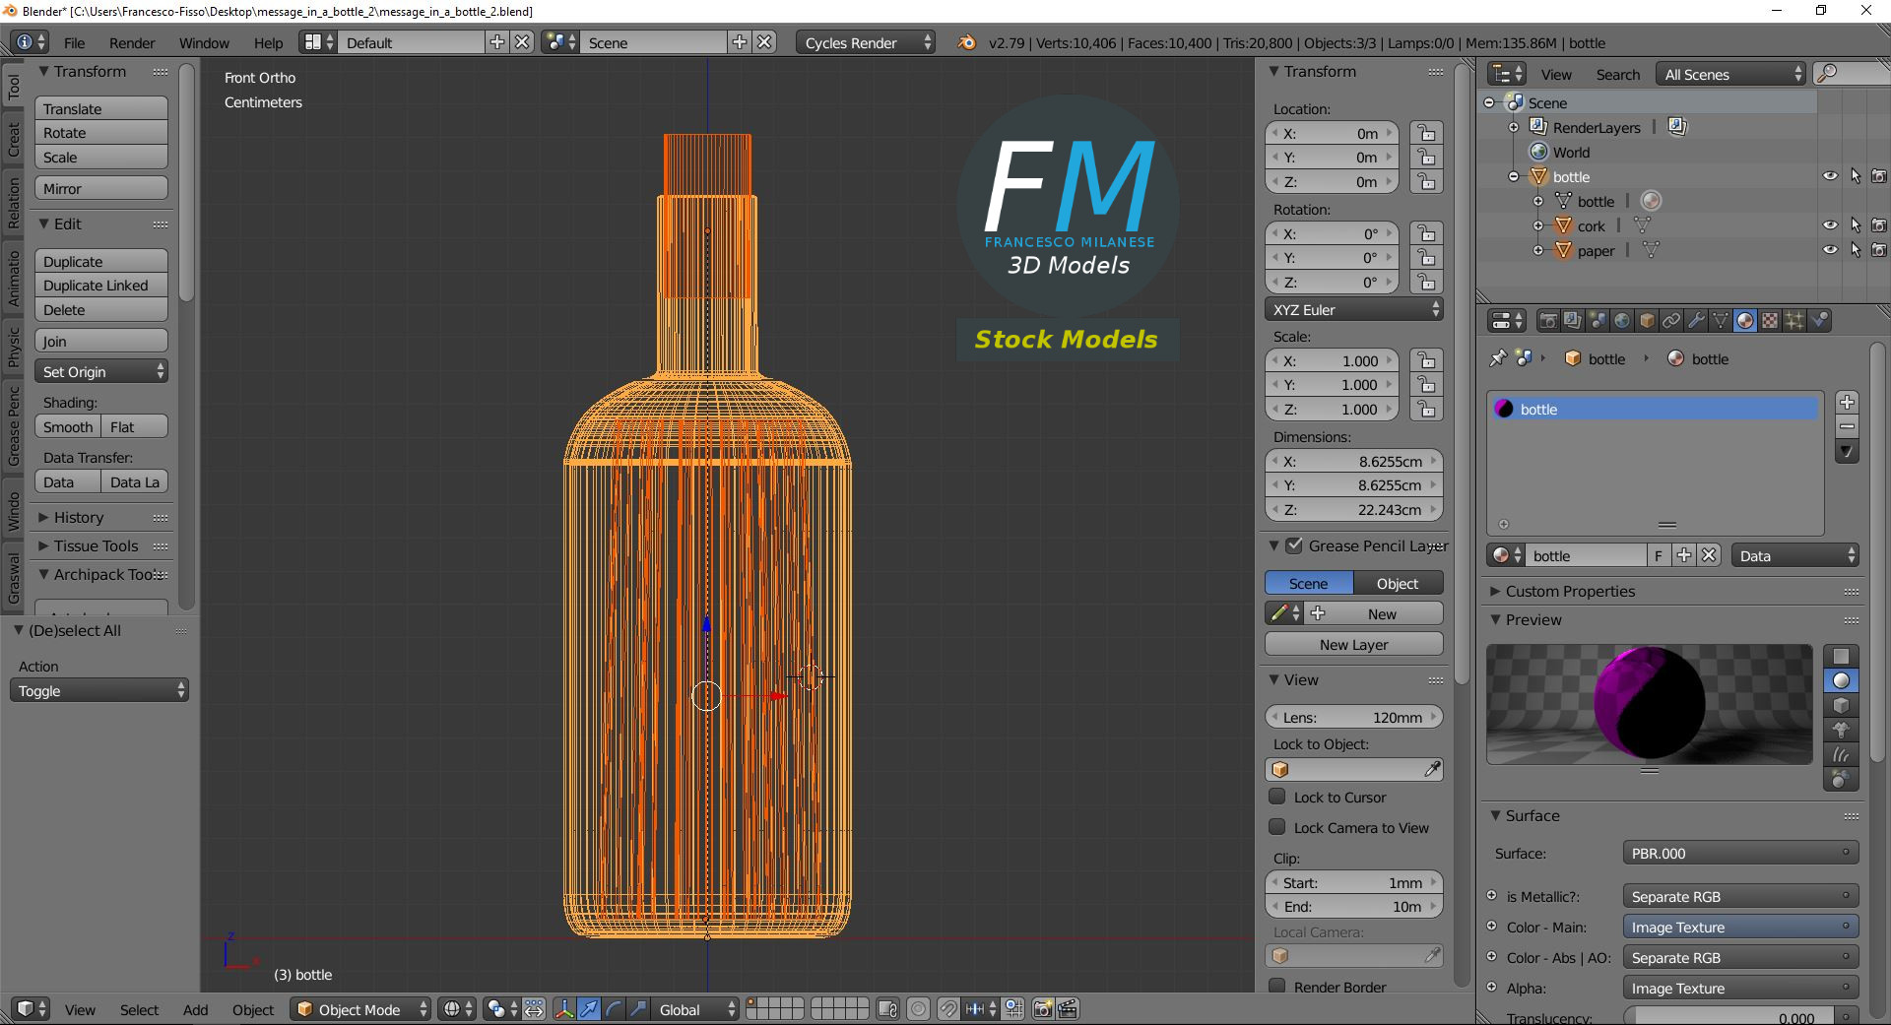Screen dimensions: 1891x1025
Task: Delete the current screen layout Default
Action: [x=523, y=42]
